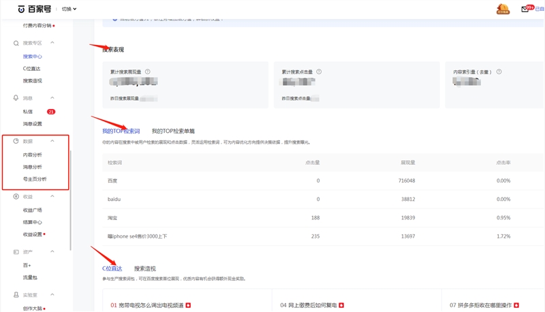Click the 搜索专区 magnifier icon in sidebar
Viewport: 545px width, 312px height.
pyautogui.click(x=16, y=43)
